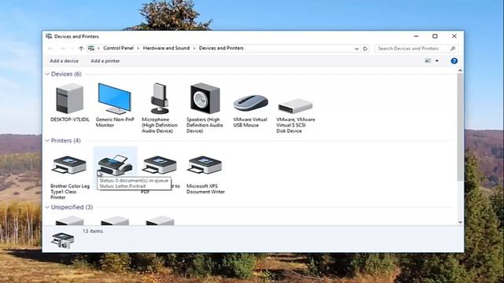Screen dimensions: 504x283
Task: Maximize the Devices and Printers window
Action: pos(435,36)
